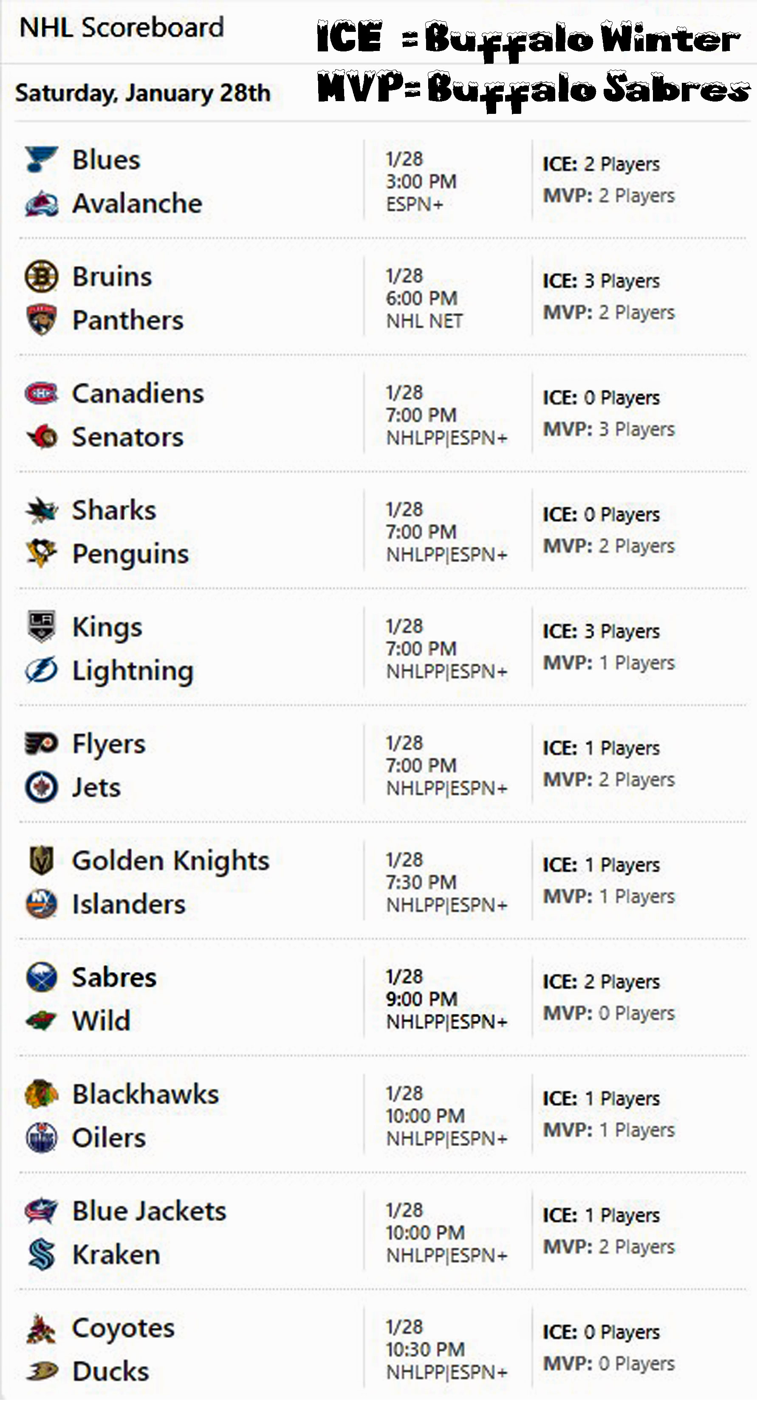Click the Seattle Kraken logo
The width and height of the screenshot is (757, 1402).
tap(41, 1254)
